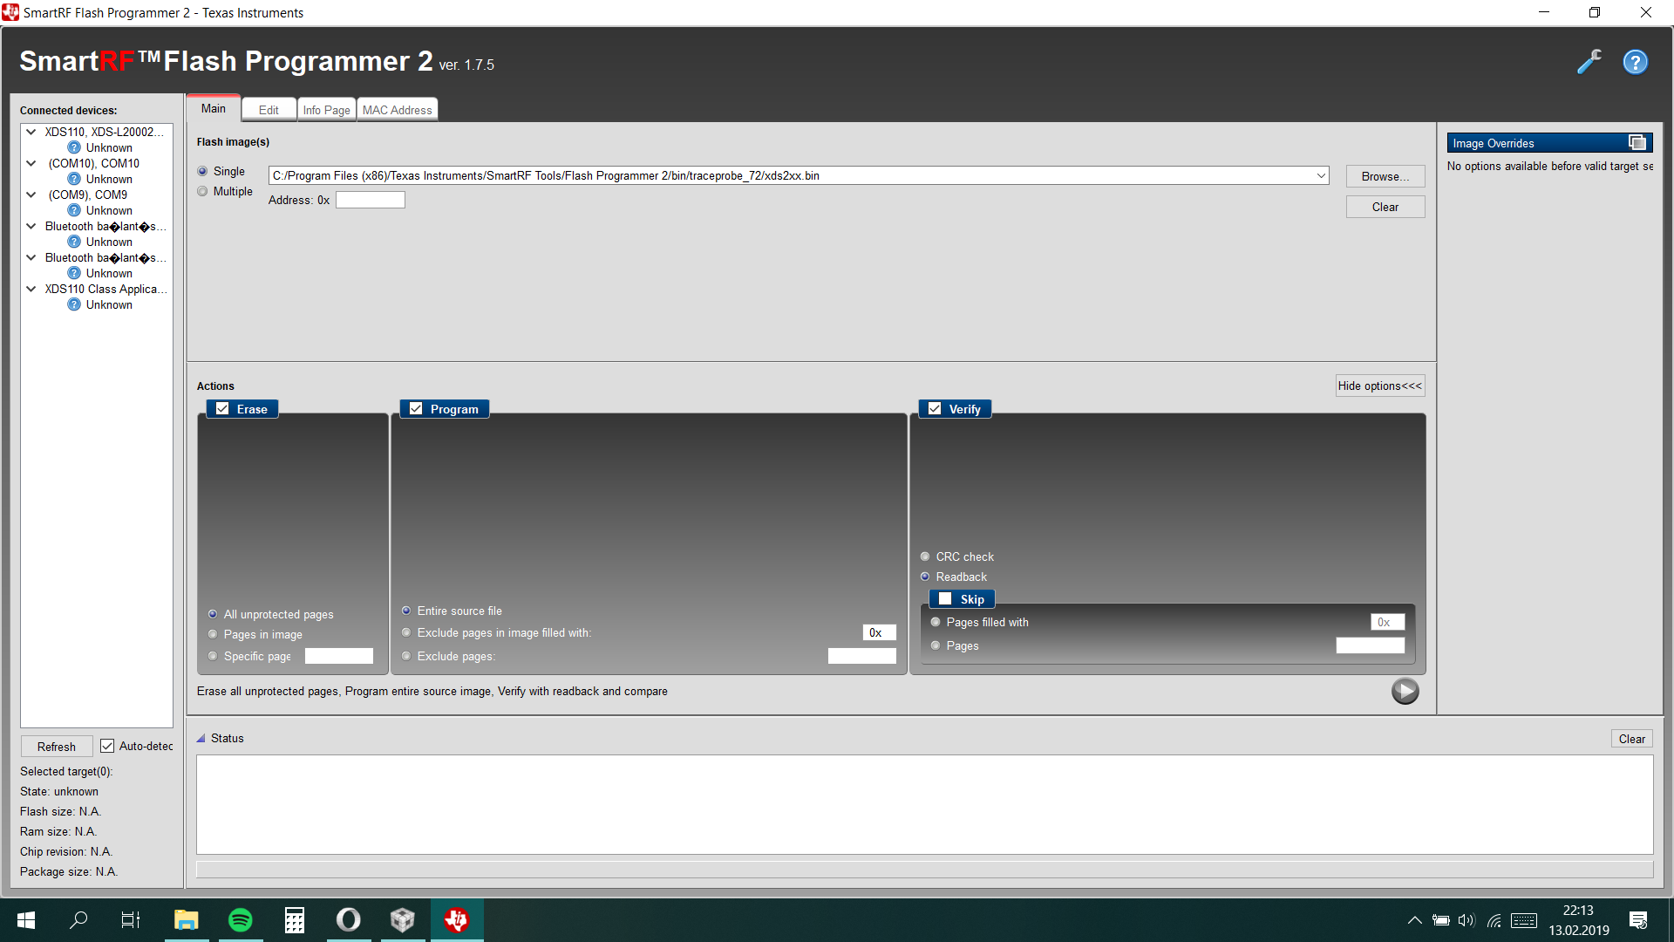
Task: Open SmartRF Flash Programmer from the taskbar
Action: (x=457, y=920)
